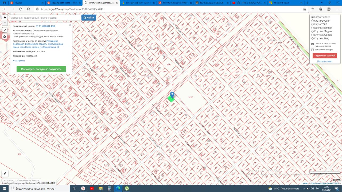Zoom out the map with the minus button

pos(5,23)
